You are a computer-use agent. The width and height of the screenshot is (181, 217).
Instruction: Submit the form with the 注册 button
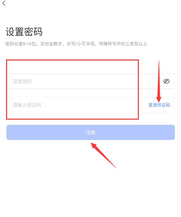click(91, 132)
